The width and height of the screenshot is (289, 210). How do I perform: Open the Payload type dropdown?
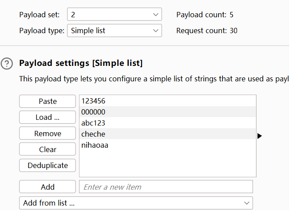[115, 31]
